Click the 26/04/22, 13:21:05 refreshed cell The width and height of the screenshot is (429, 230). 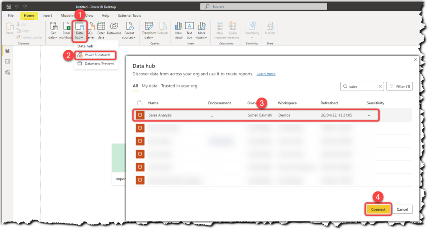(x=336, y=115)
